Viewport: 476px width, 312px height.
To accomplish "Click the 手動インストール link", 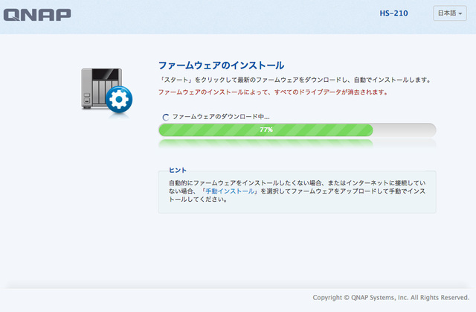I will [231, 191].
